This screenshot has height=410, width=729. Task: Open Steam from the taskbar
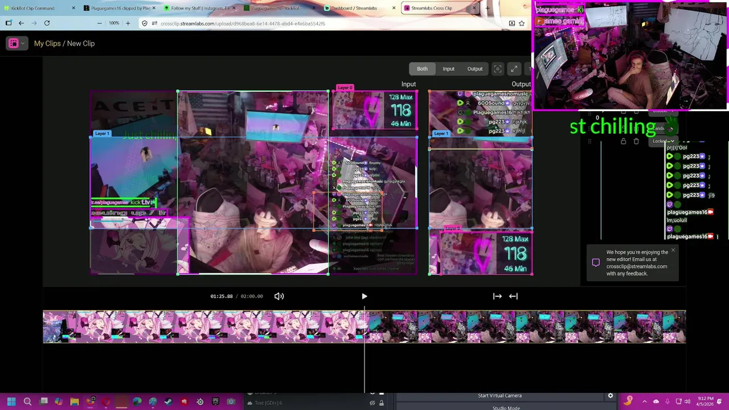(x=168, y=402)
